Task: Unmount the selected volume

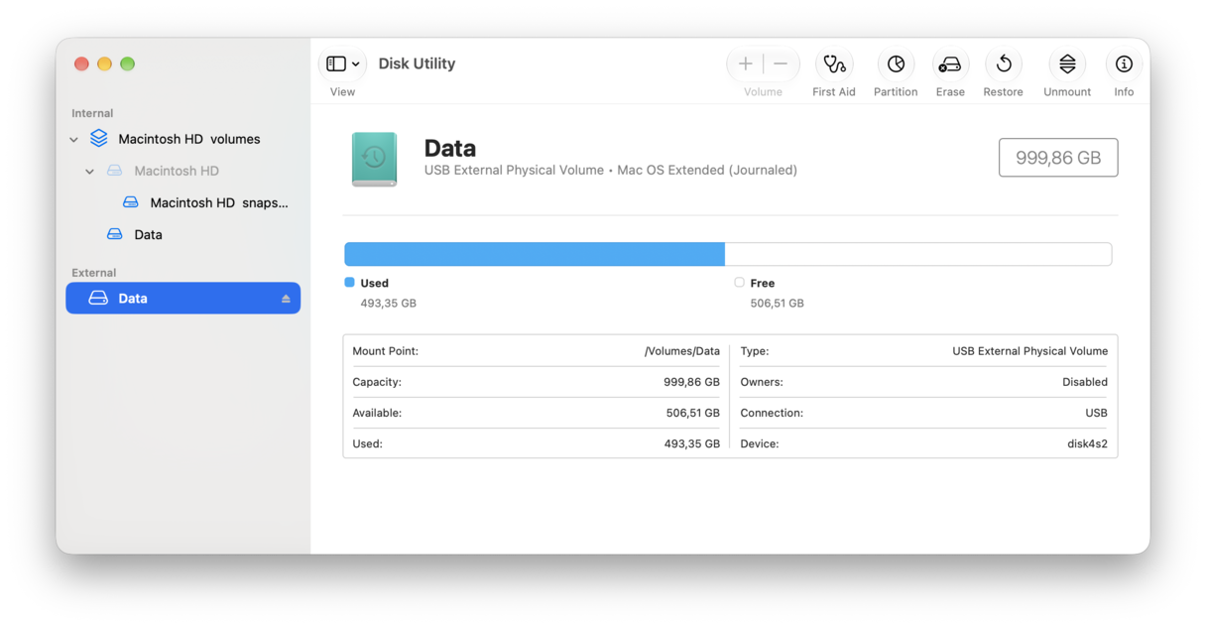Action: pyautogui.click(x=1067, y=63)
